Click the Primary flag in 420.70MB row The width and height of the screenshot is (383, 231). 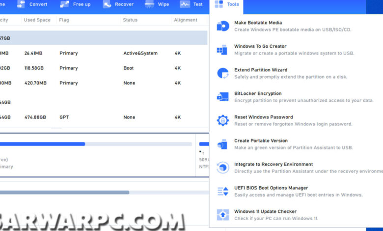(69, 83)
